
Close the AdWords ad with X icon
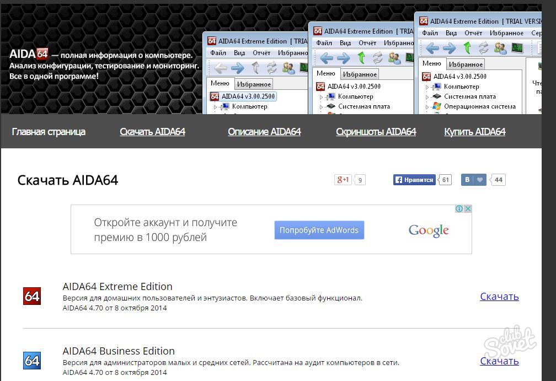[467, 209]
